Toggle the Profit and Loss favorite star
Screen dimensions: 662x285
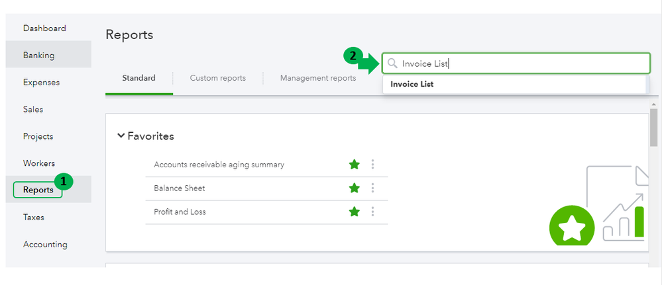click(355, 212)
